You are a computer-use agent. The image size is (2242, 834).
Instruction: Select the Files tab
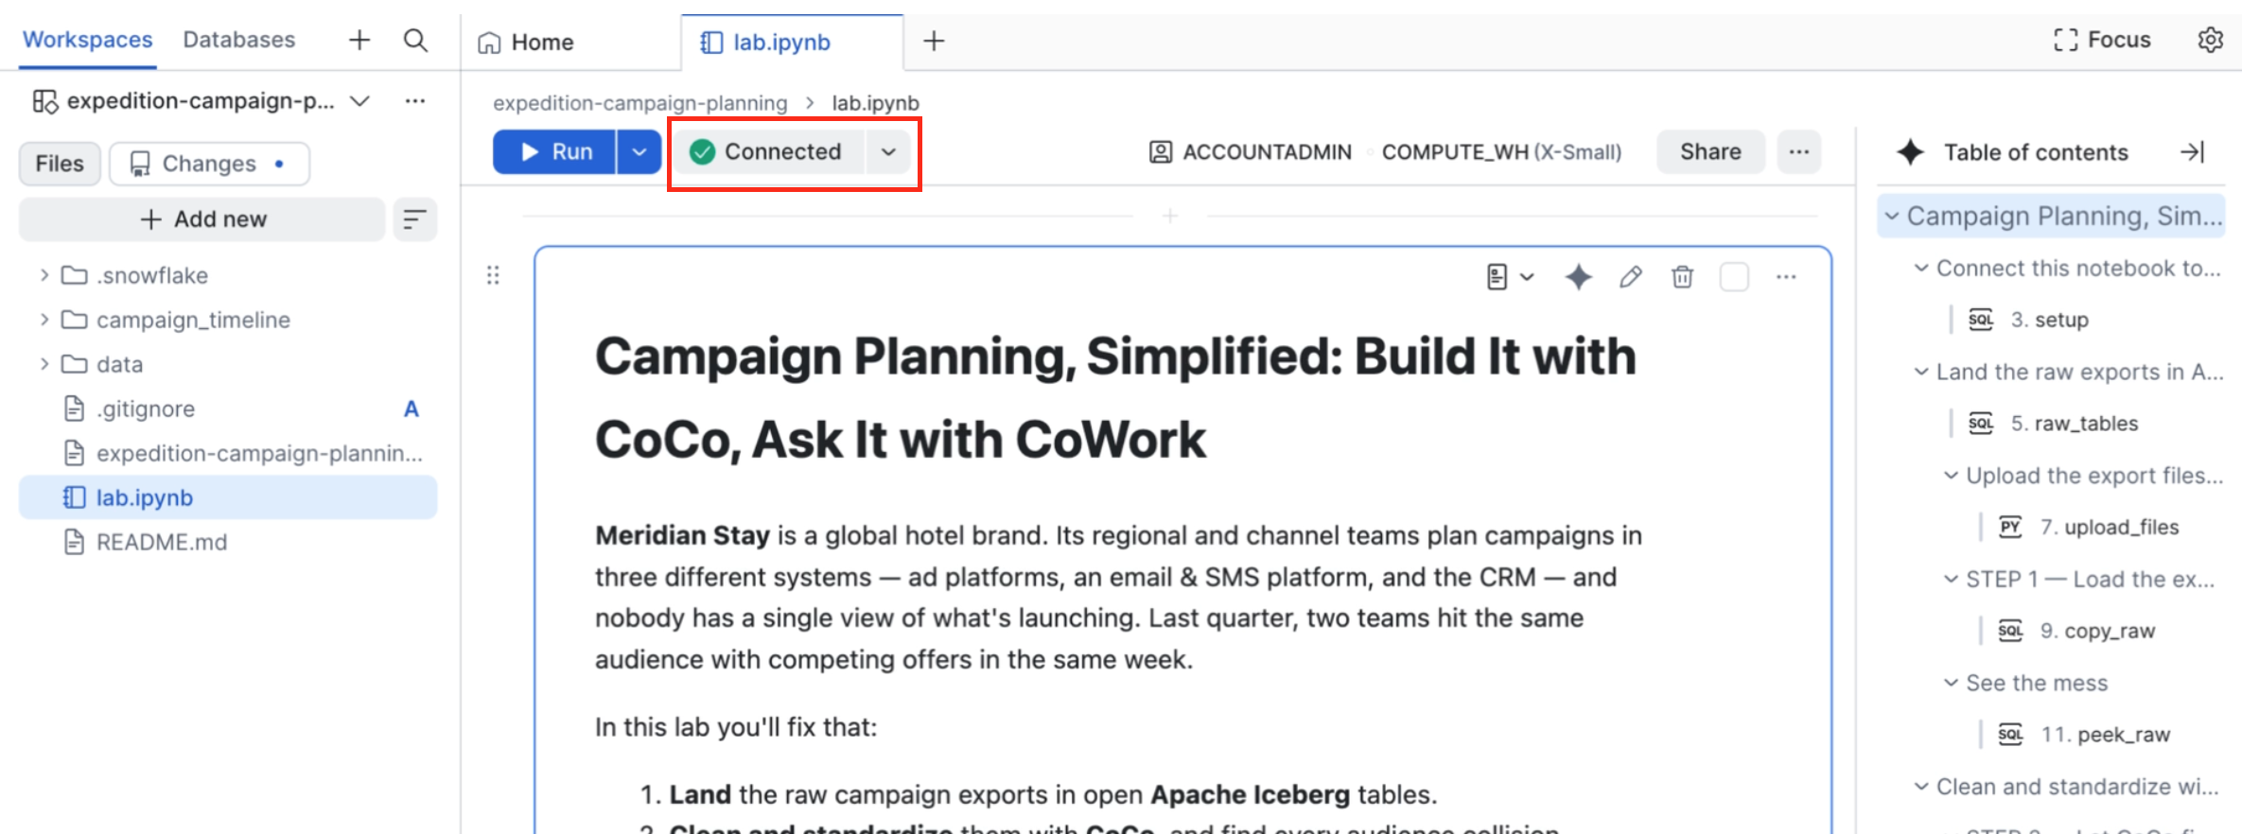coord(60,164)
